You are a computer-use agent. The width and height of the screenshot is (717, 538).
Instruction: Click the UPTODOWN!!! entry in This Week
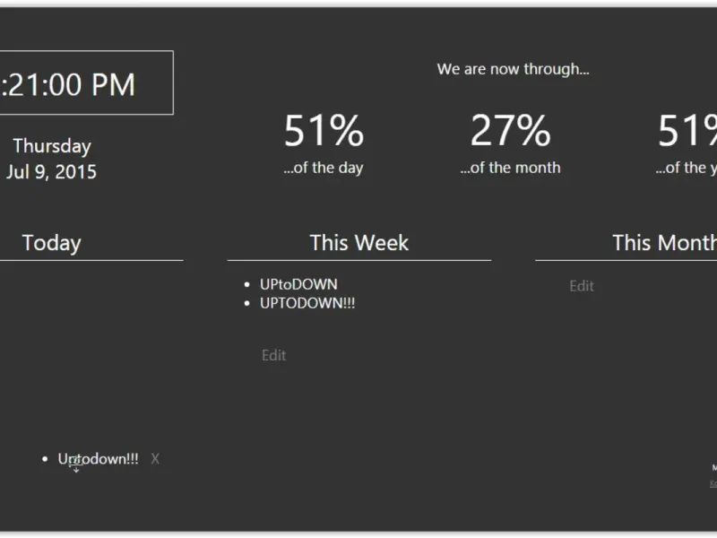coord(307,303)
